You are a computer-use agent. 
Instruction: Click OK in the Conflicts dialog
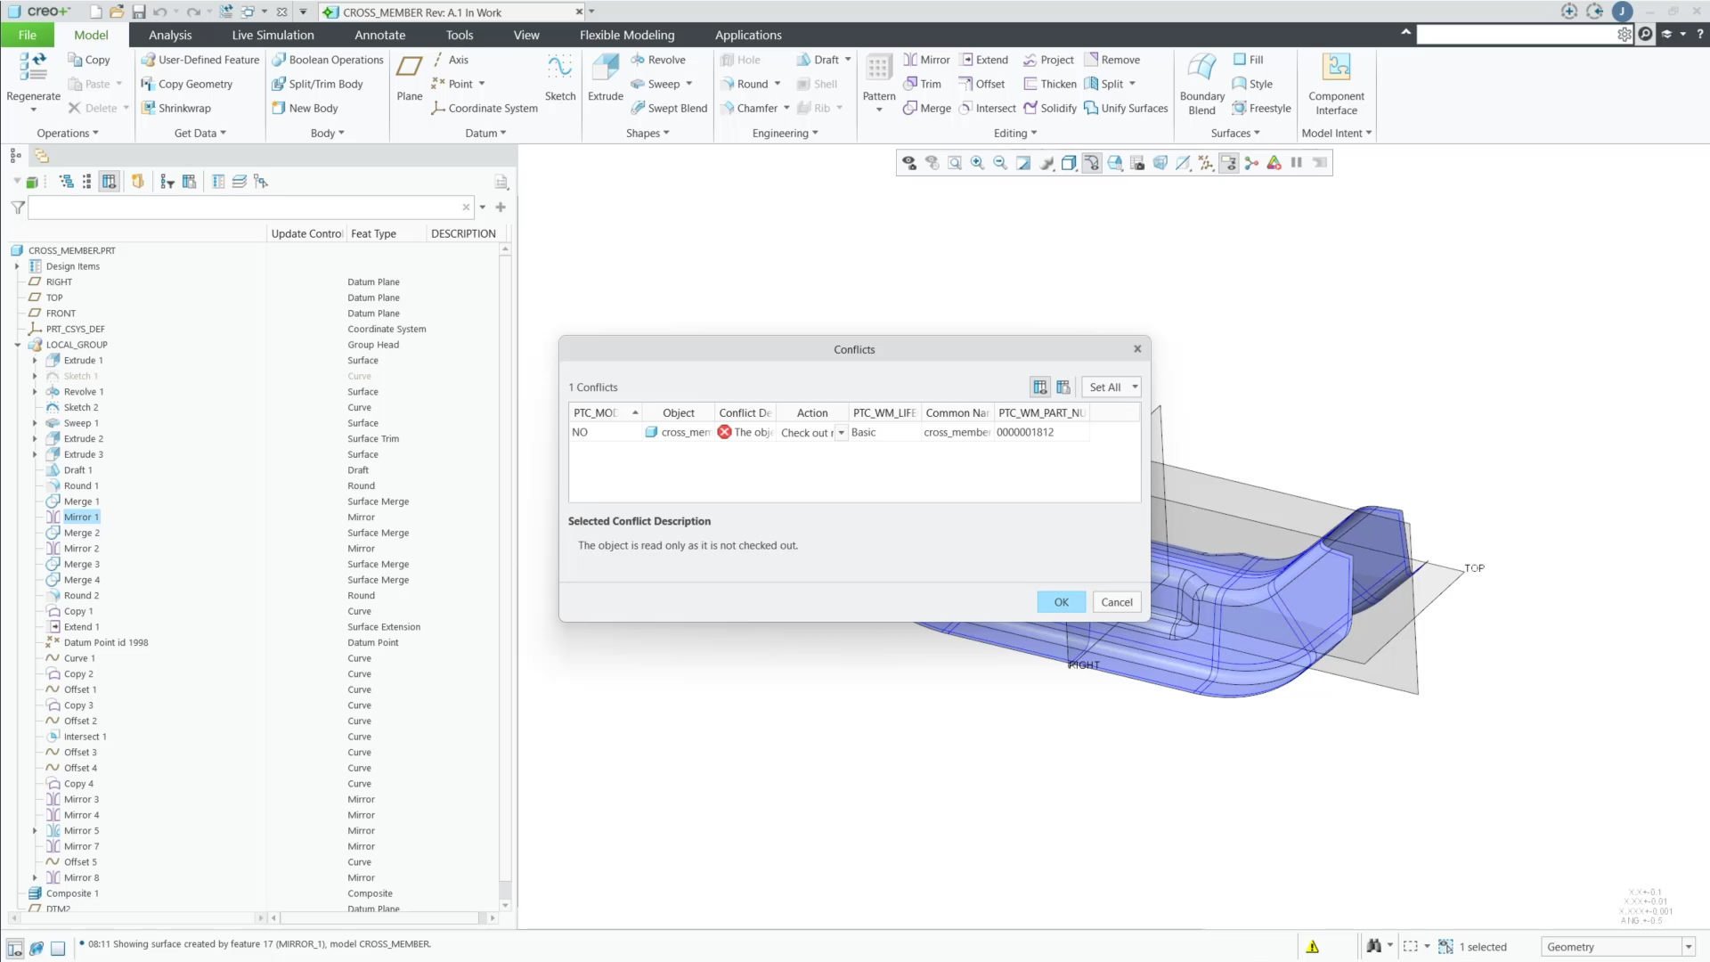click(1061, 601)
